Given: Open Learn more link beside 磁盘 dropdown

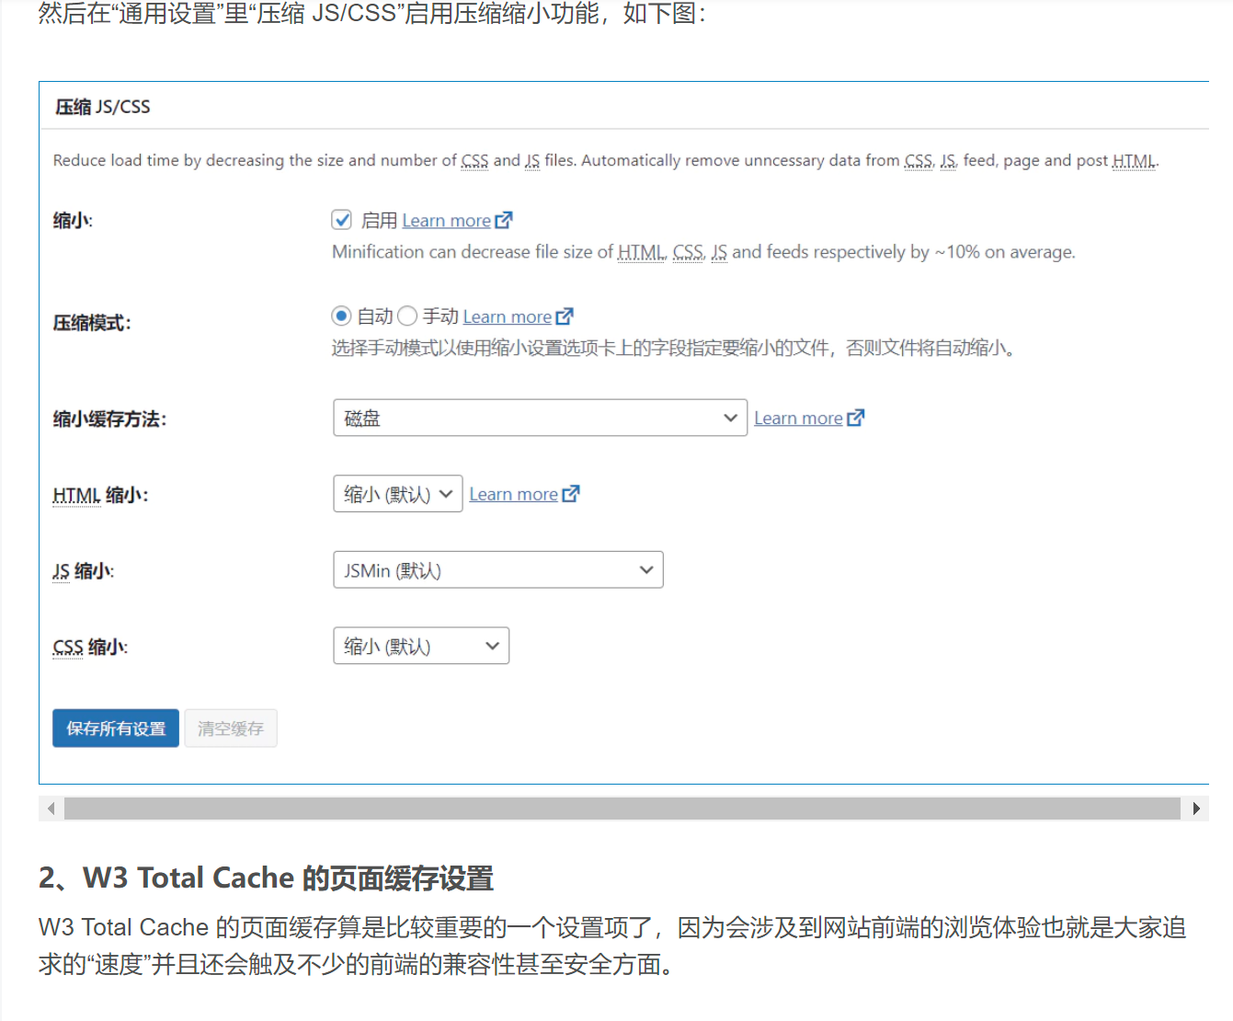Looking at the screenshot, I should (x=798, y=418).
